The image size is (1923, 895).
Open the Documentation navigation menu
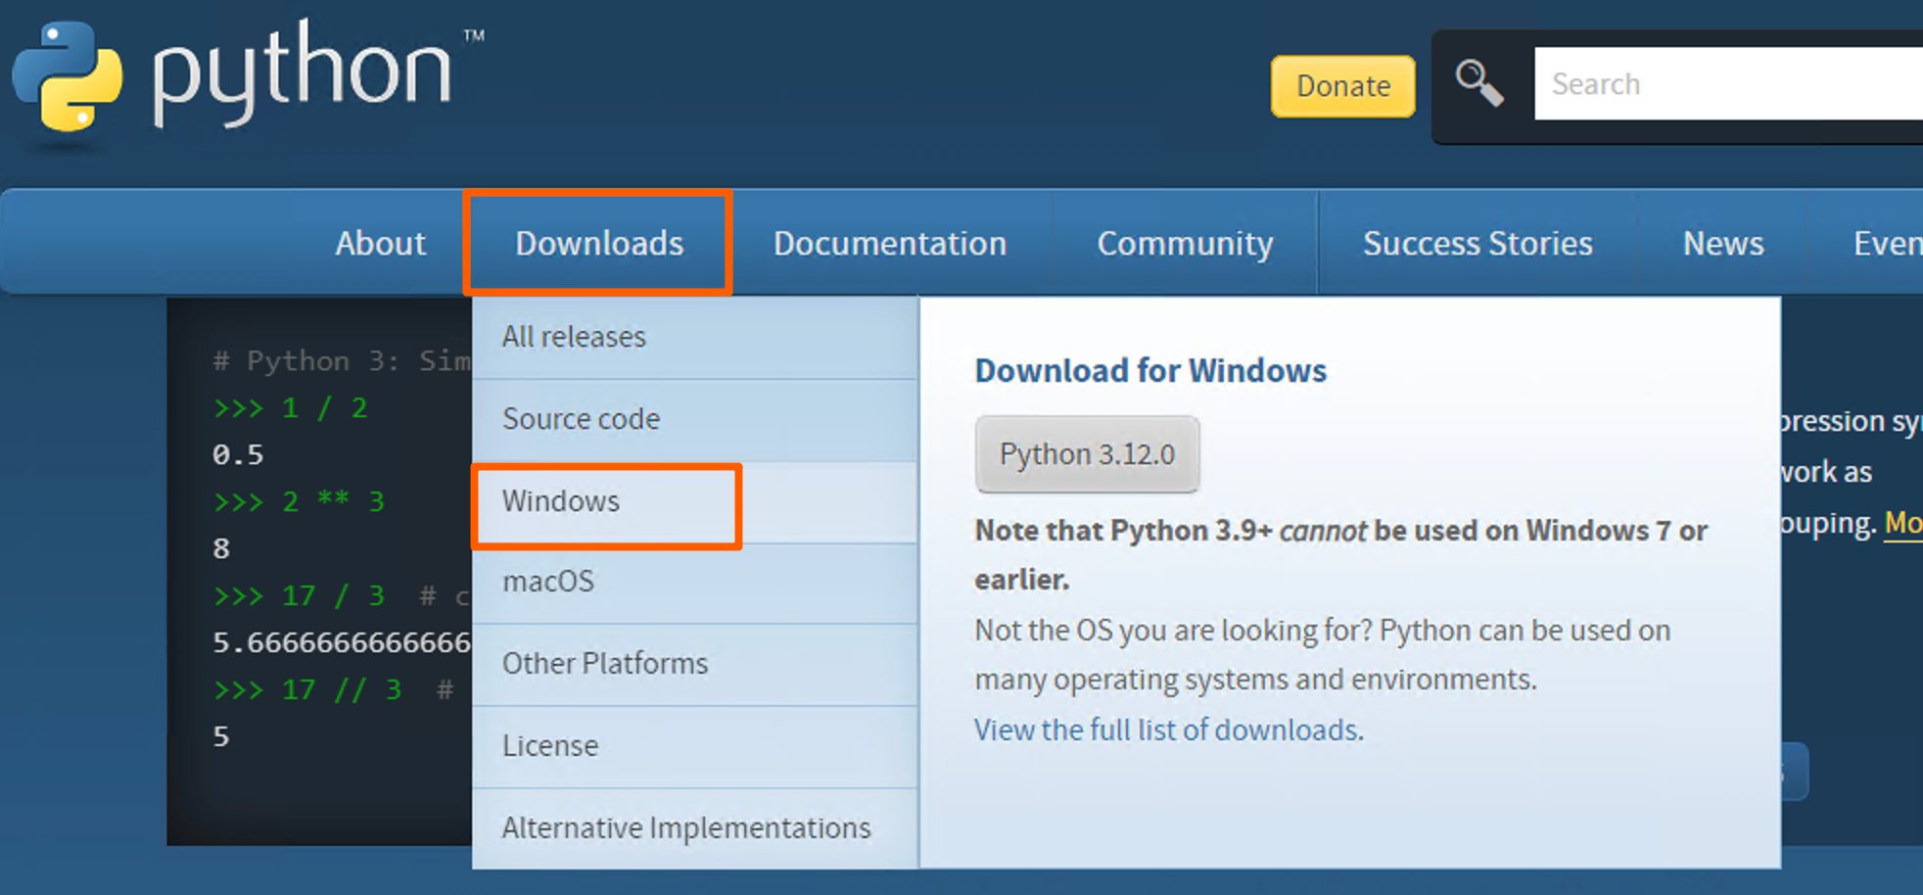[x=890, y=243]
